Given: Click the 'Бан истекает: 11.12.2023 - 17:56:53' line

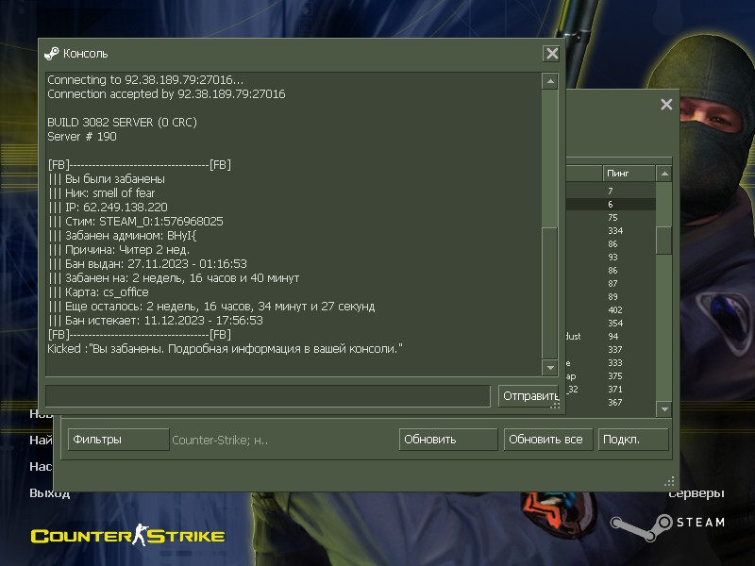Looking at the screenshot, I should coord(156,321).
